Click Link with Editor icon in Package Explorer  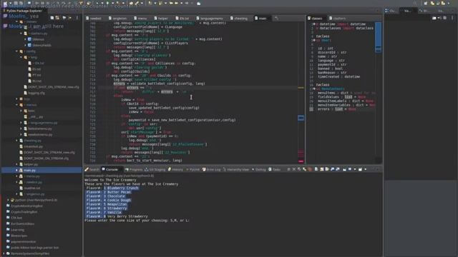tap(58, 18)
